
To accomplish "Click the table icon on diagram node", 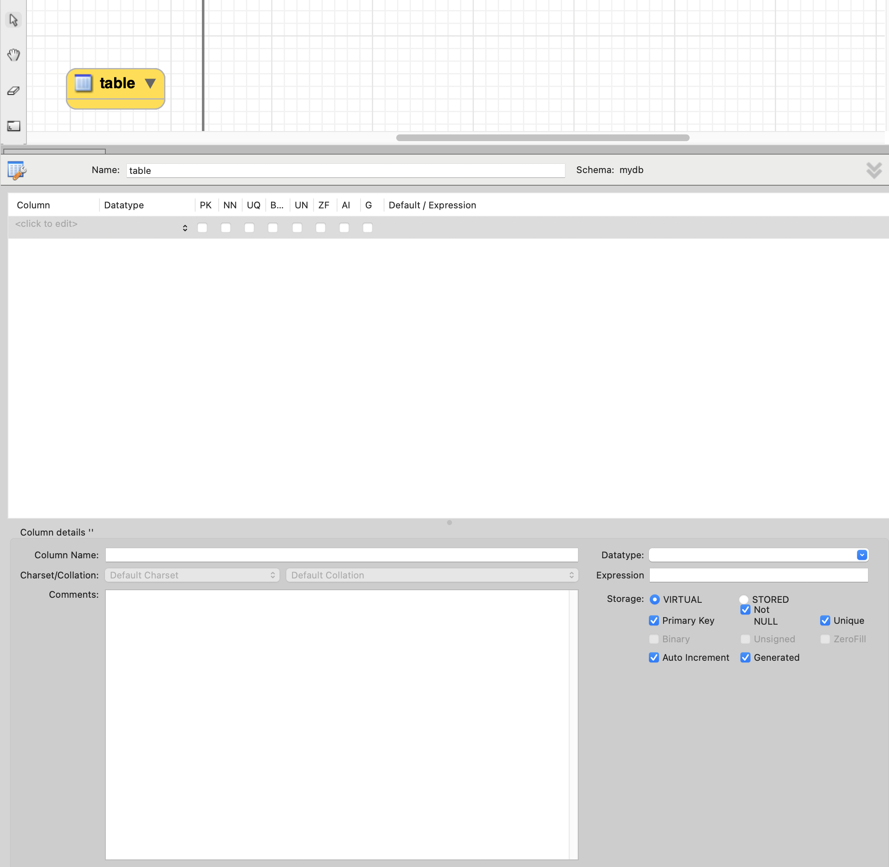I will click(83, 83).
